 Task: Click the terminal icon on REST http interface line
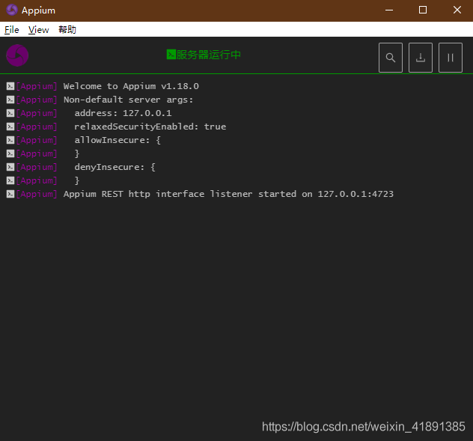point(10,194)
